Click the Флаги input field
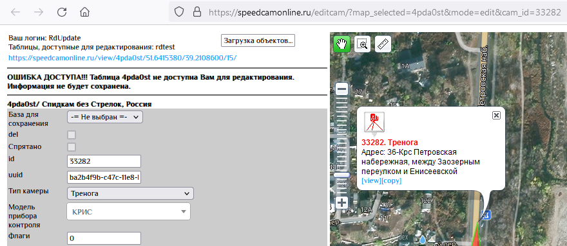The image size is (567, 246). [104, 238]
